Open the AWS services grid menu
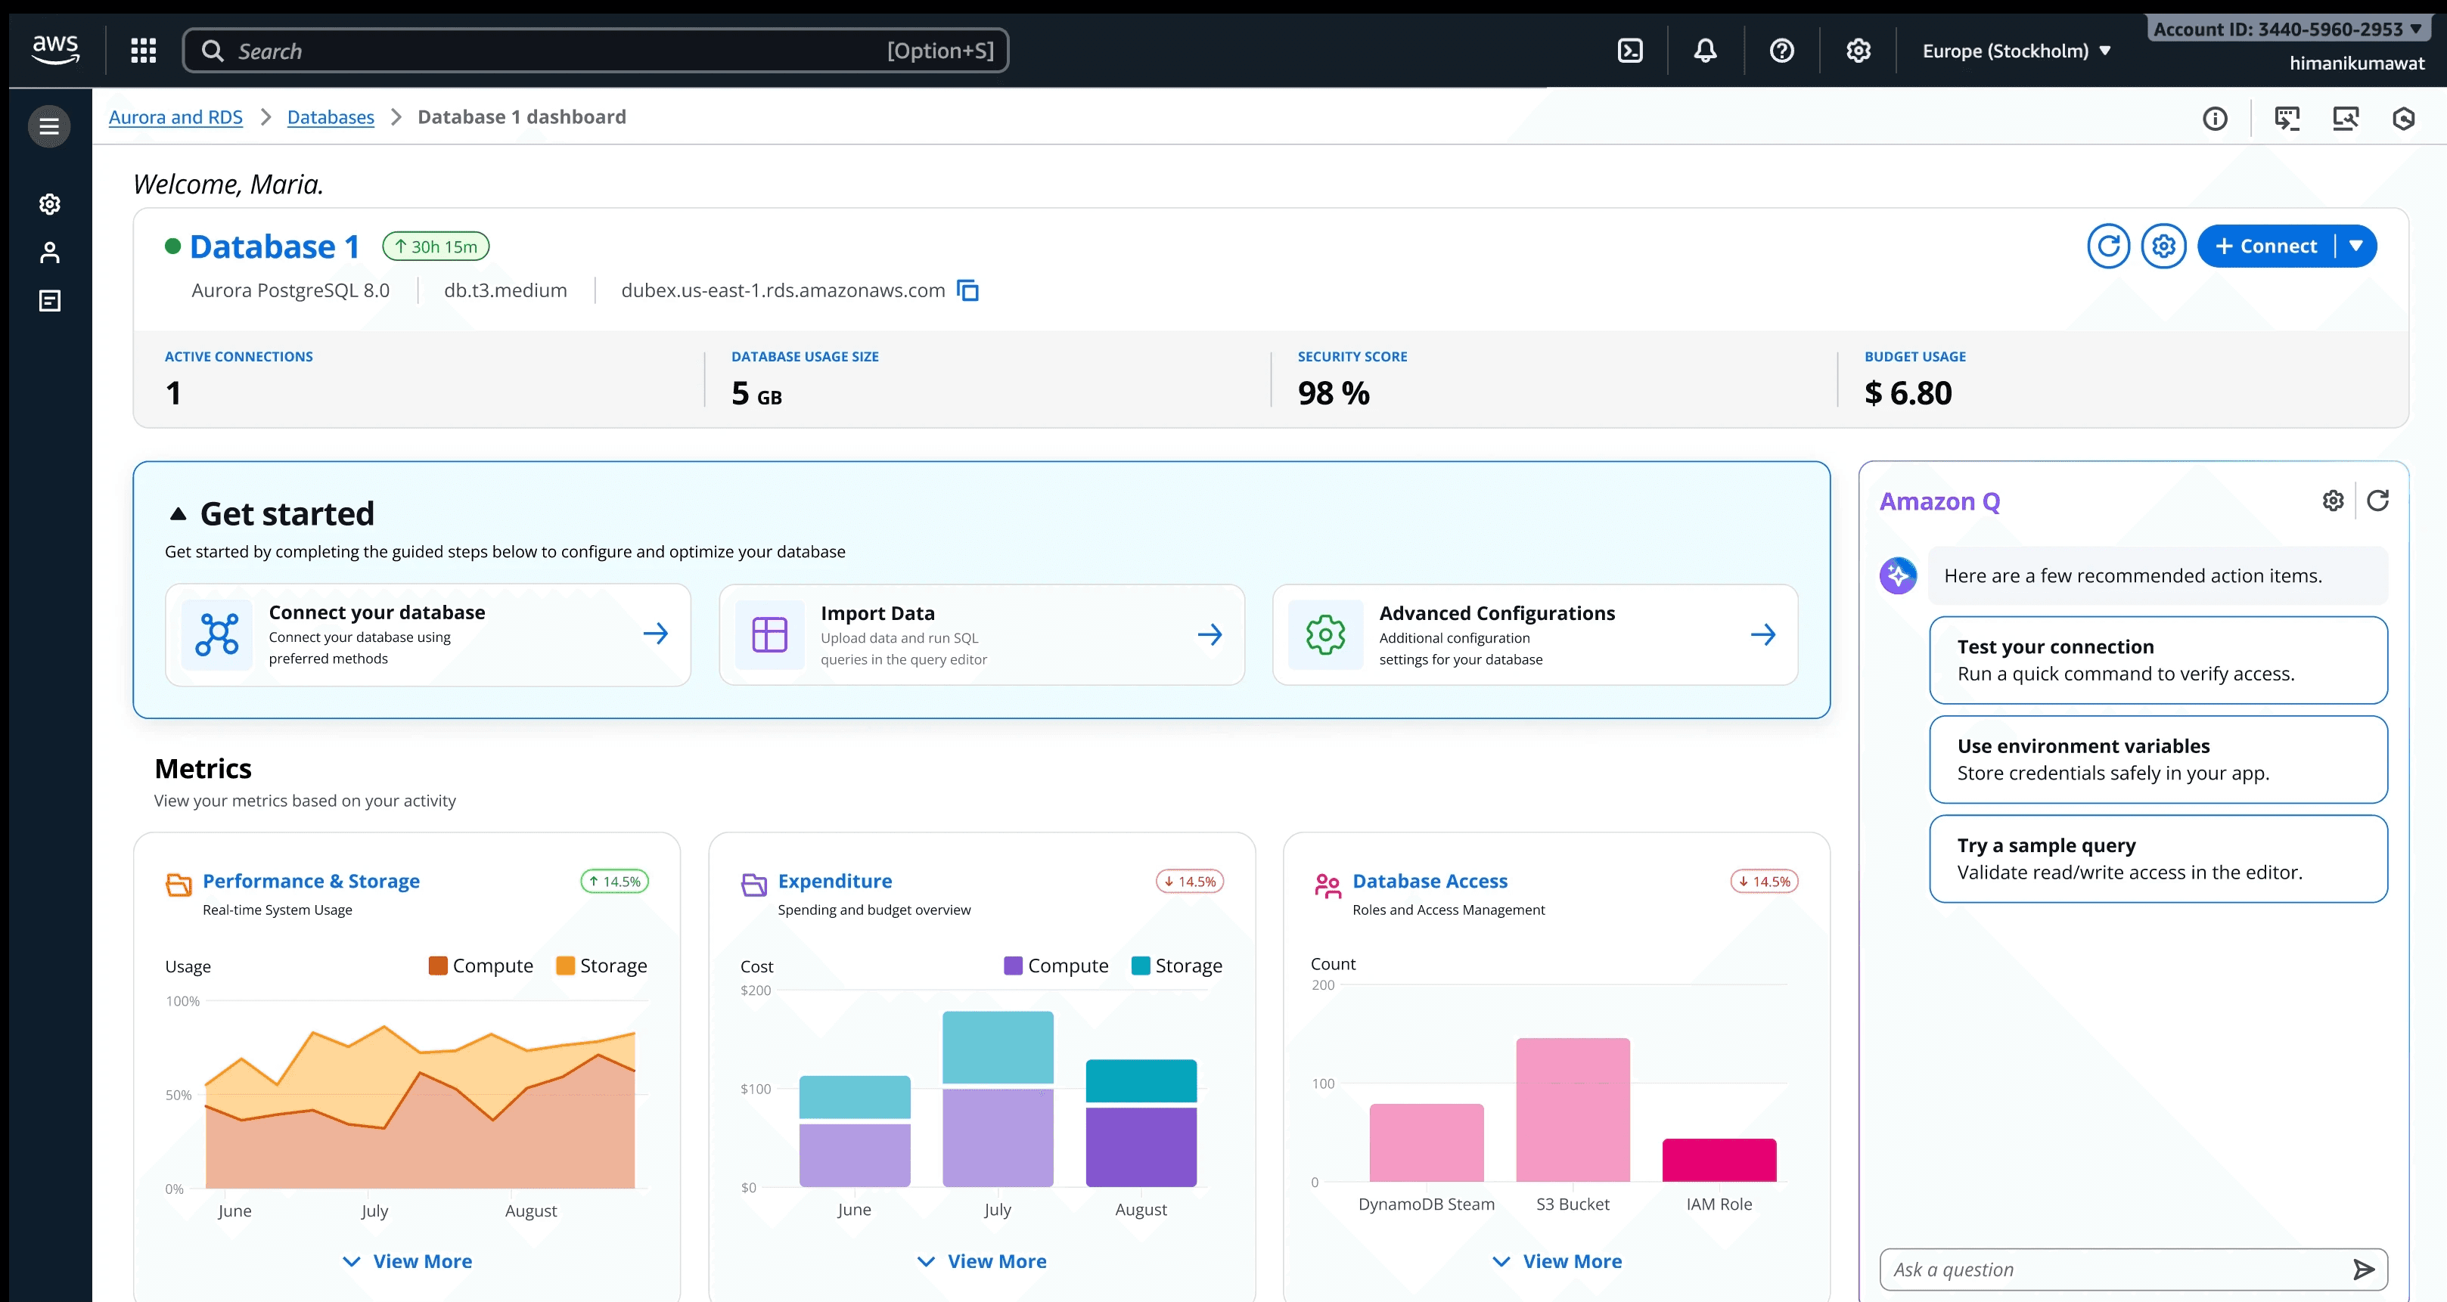Screen dimensions: 2447x1302 pos(144,51)
